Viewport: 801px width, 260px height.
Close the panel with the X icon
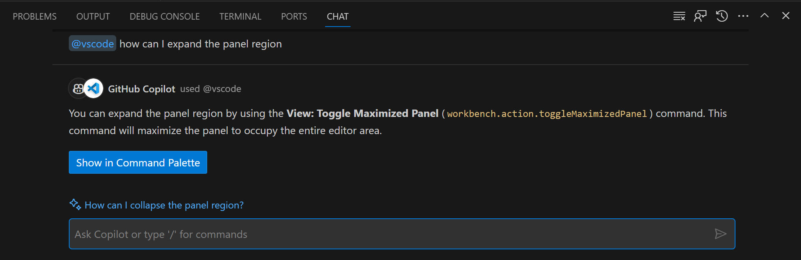(x=785, y=16)
